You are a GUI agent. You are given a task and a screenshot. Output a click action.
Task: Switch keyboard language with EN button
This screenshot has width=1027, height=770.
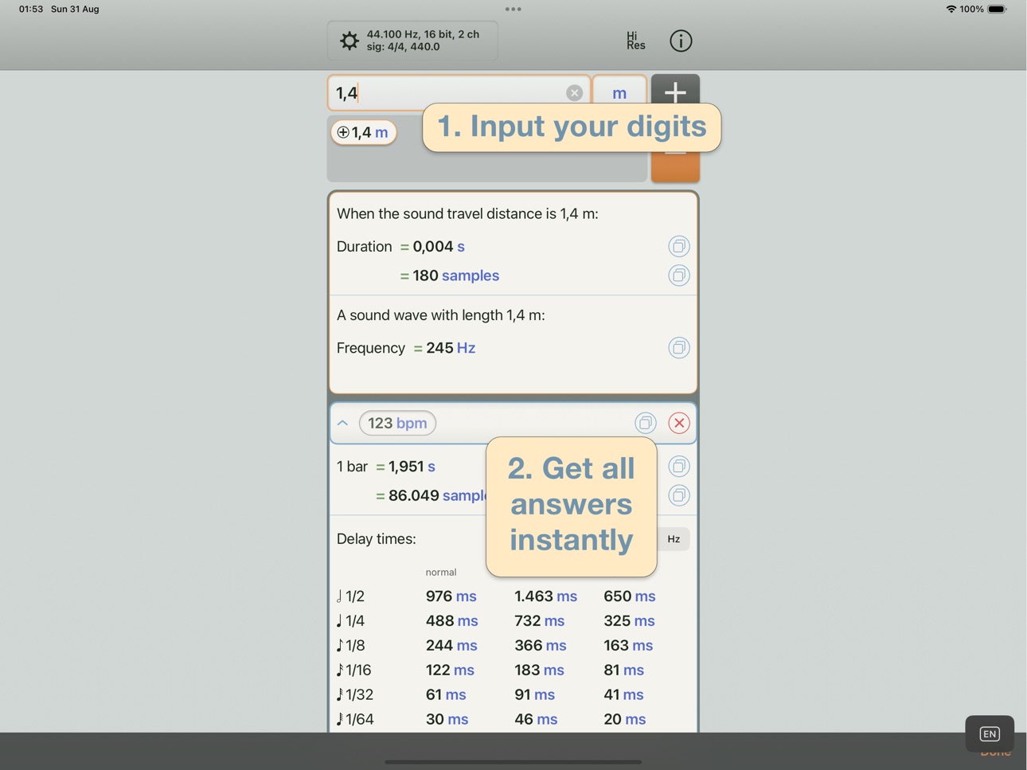990,734
